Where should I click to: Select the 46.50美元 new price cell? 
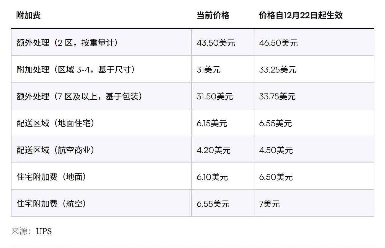(278, 43)
